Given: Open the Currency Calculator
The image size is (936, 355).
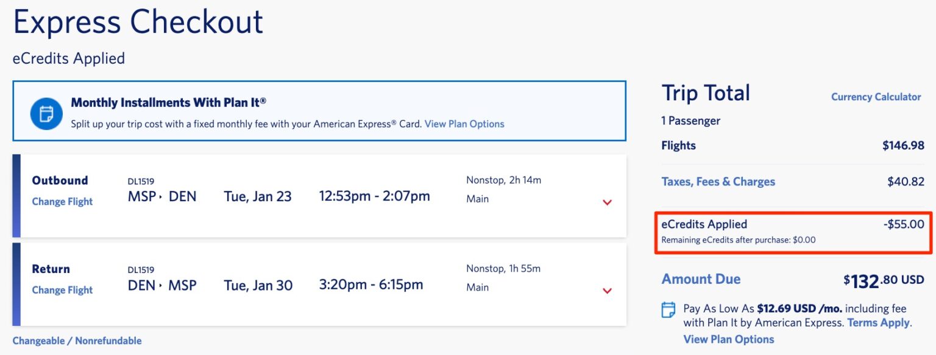Looking at the screenshot, I should click(876, 97).
